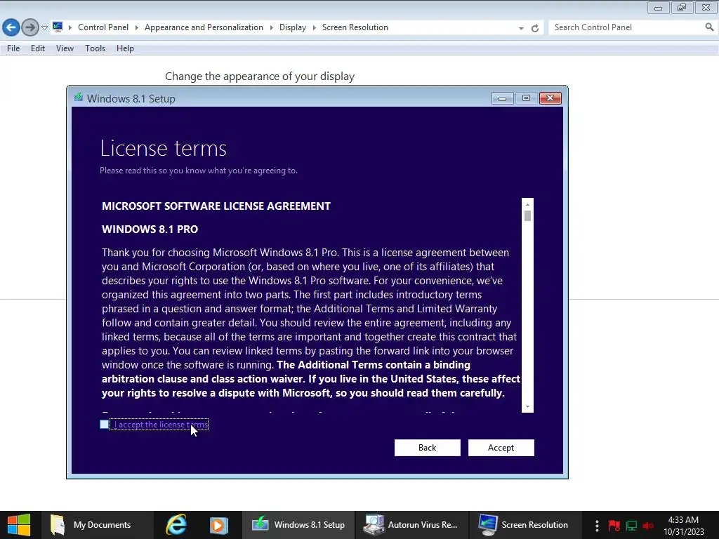Viewport: 719px width, 539px height.
Task: Select the Display breadcrumb
Action: click(293, 27)
